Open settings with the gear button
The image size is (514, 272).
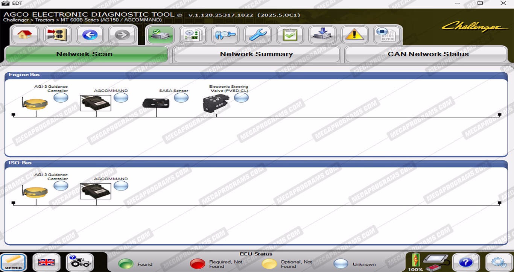(x=499, y=262)
